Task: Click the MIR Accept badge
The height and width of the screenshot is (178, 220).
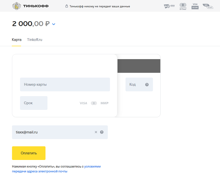Action: click(208, 6)
